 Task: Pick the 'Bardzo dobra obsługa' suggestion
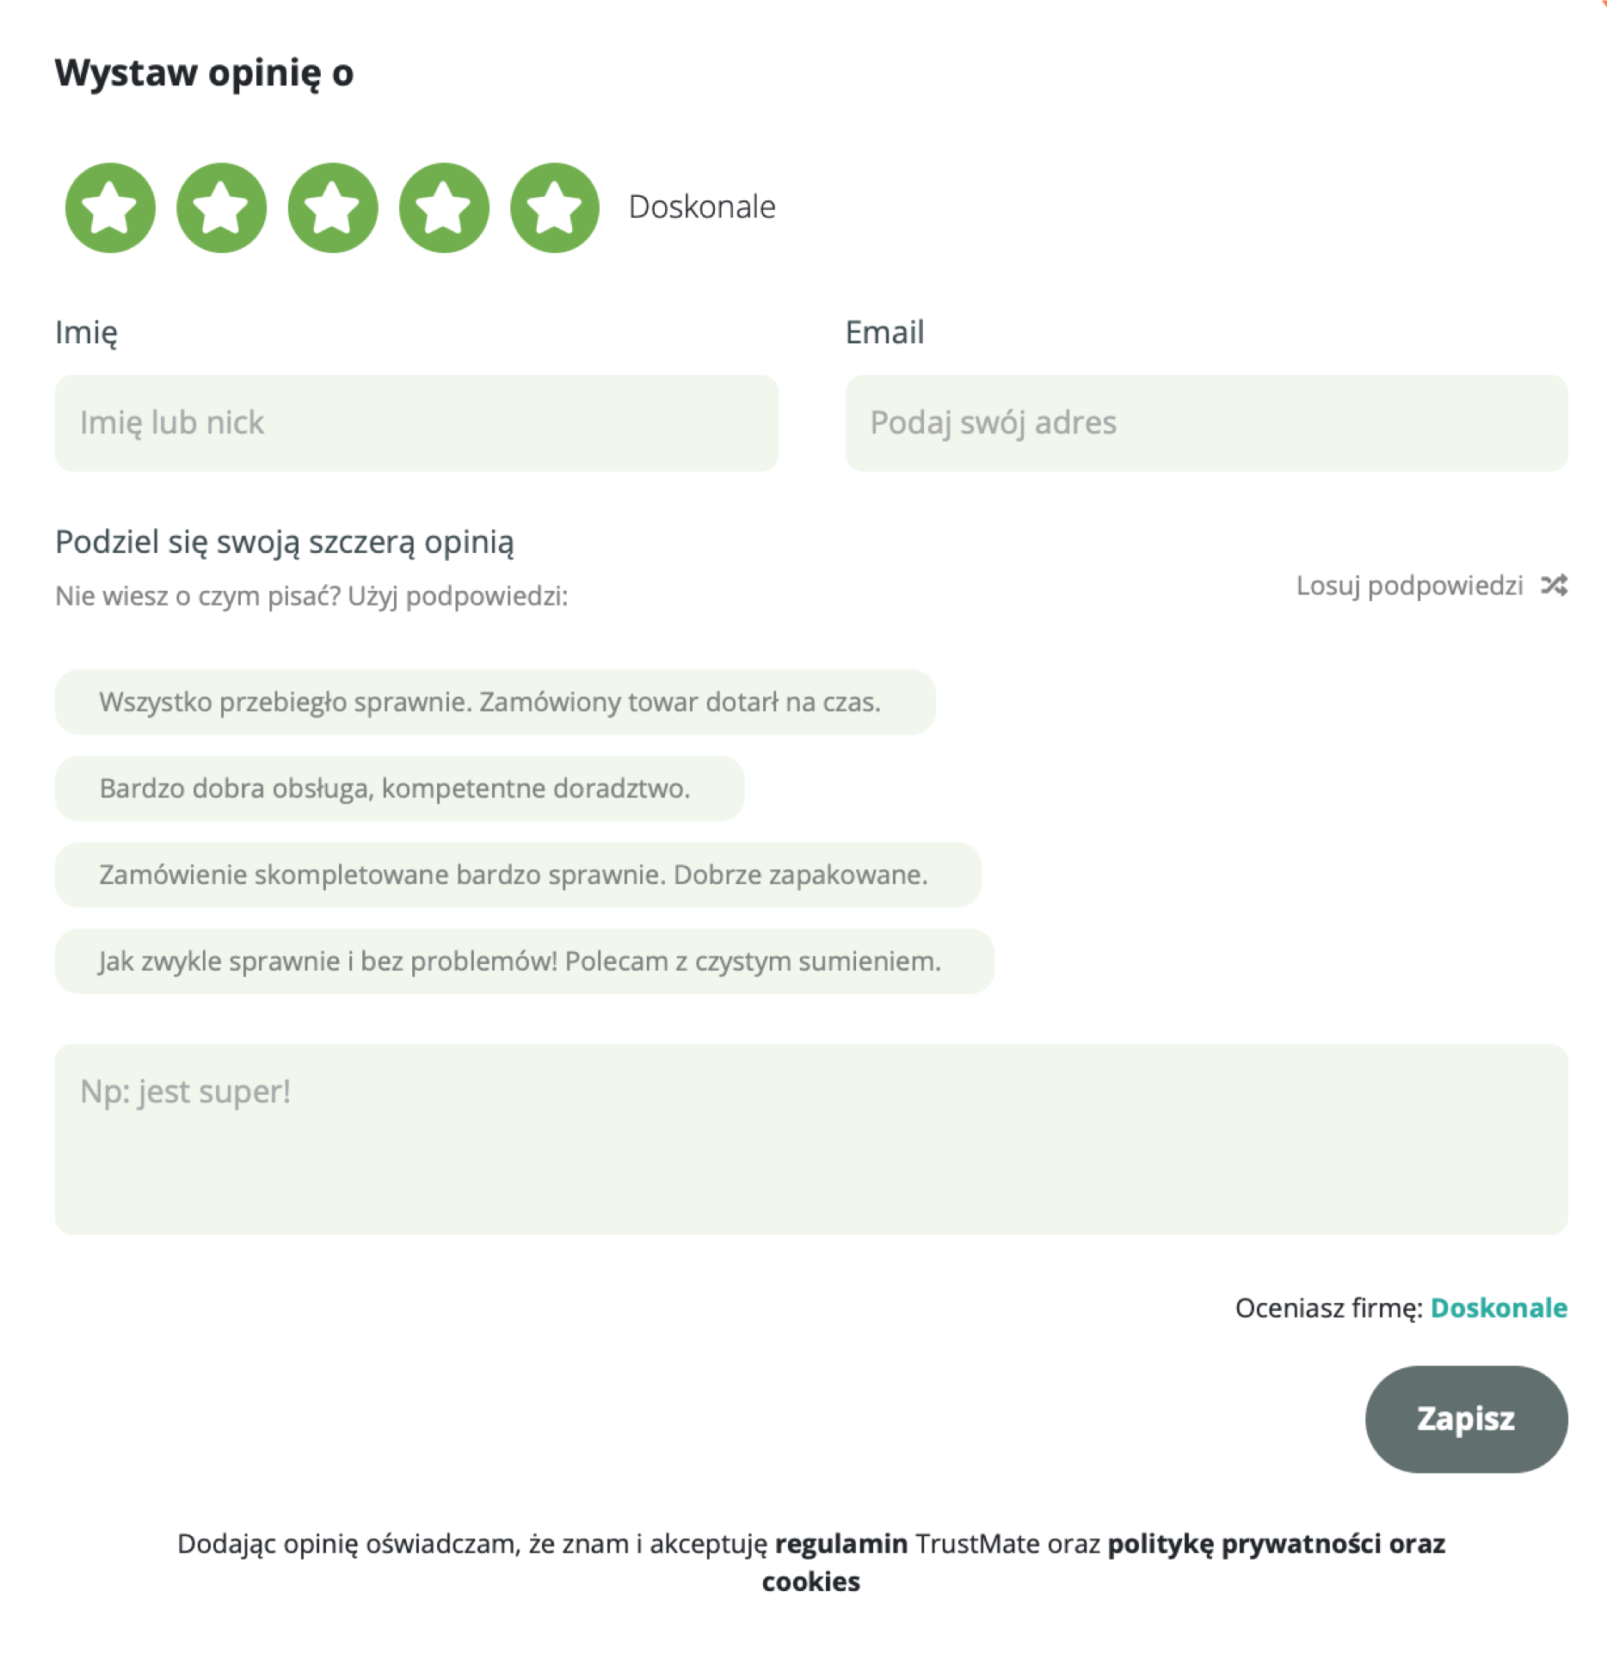[x=399, y=789]
